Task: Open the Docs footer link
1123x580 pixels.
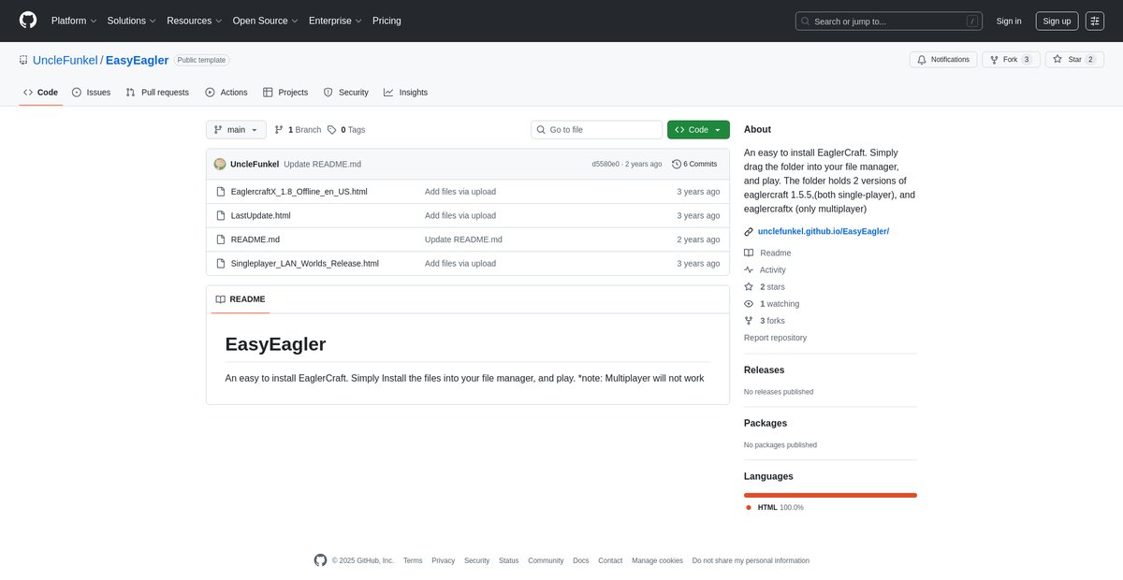Action: [x=581, y=560]
